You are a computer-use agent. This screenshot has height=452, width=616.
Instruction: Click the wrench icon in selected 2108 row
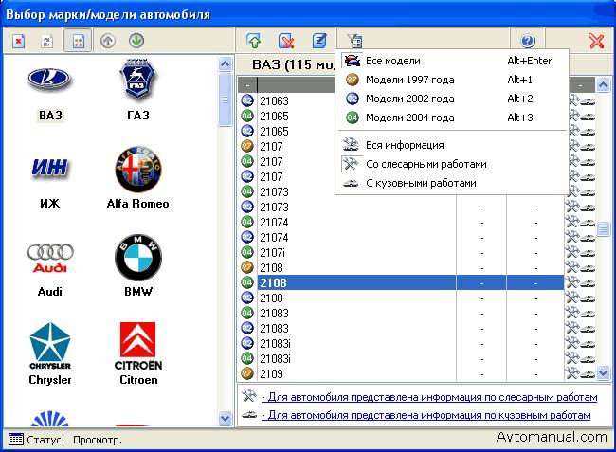click(572, 282)
